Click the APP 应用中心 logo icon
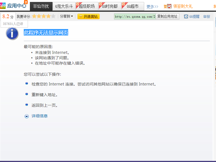Screen dimensions: 216x162 pyautogui.click(x=3, y=6)
